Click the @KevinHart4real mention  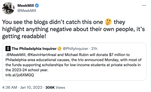point(42,55)
